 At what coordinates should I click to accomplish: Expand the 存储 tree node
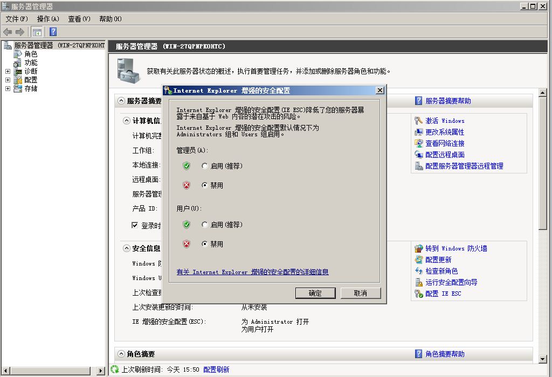coord(8,89)
